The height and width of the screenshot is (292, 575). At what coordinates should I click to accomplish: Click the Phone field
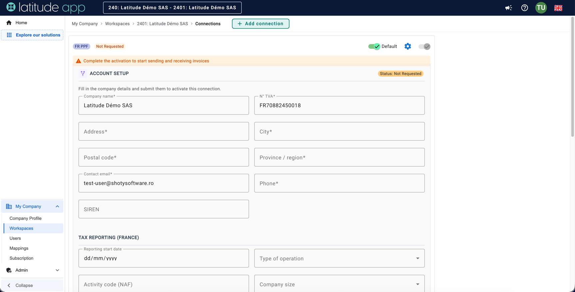coord(339,183)
